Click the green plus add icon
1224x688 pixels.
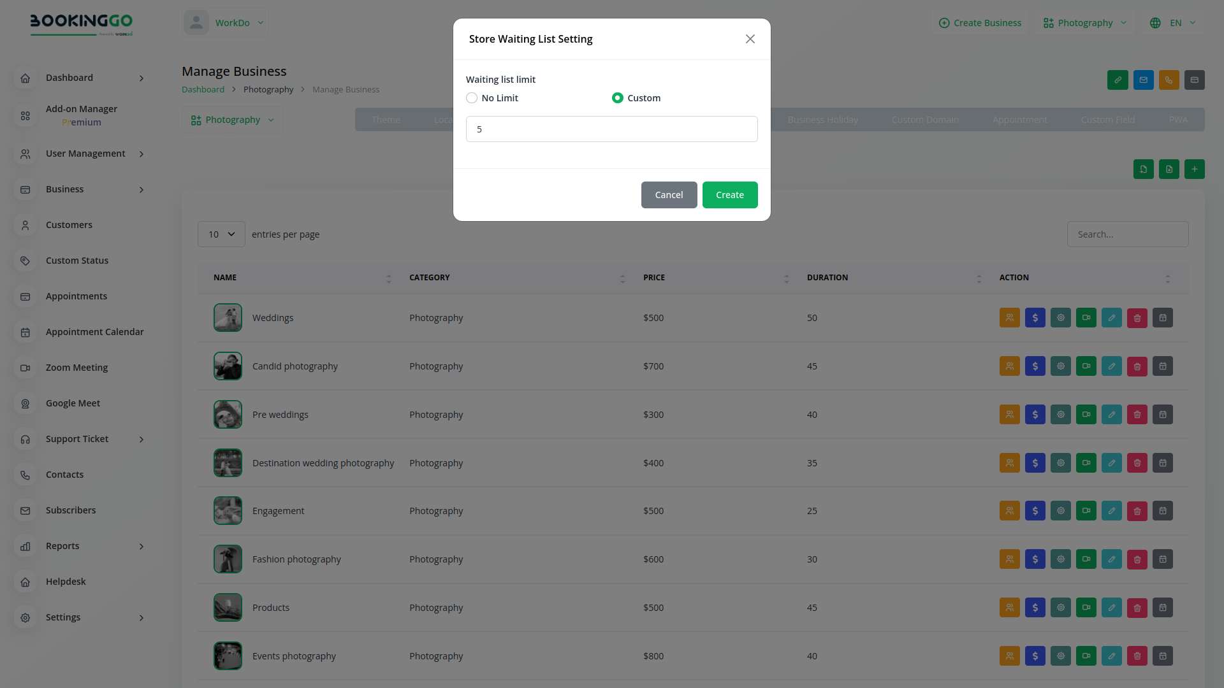(x=1194, y=169)
